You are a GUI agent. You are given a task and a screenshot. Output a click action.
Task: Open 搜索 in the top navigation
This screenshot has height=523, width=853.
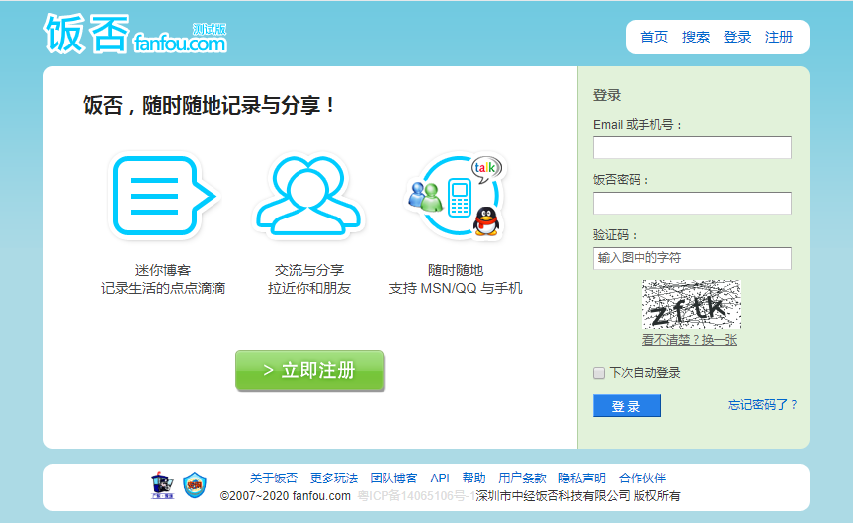click(x=696, y=37)
